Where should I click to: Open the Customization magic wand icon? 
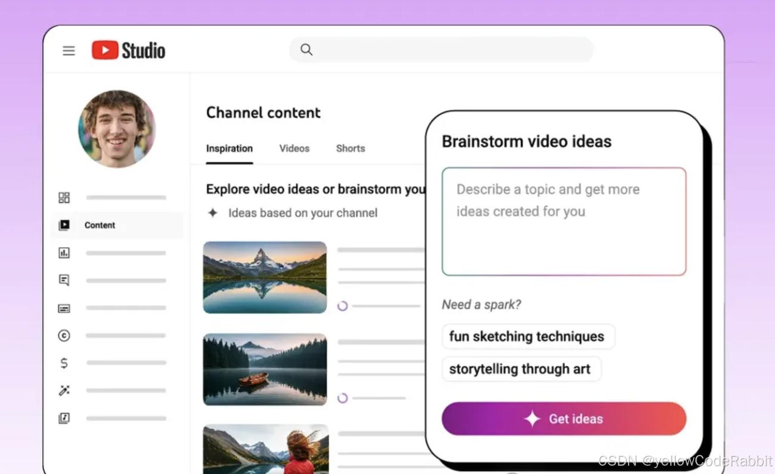pos(64,391)
